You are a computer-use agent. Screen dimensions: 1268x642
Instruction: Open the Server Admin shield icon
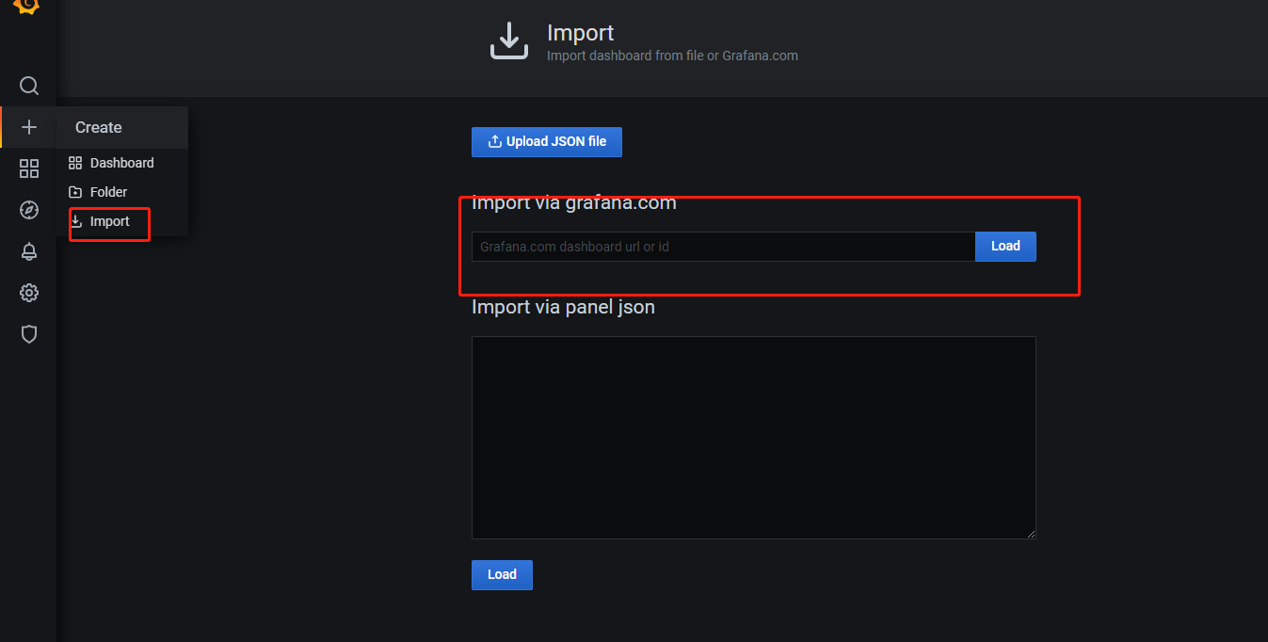point(29,334)
